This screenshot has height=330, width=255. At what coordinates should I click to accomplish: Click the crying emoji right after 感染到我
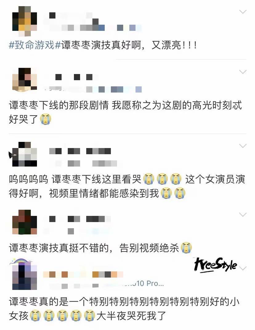pos(166,193)
